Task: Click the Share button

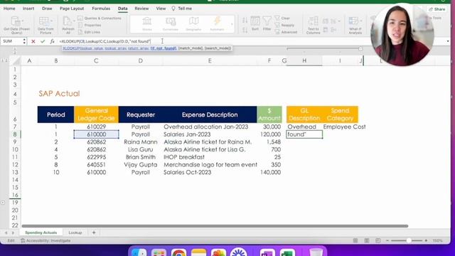Action: pyautogui.click(x=437, y=9)
